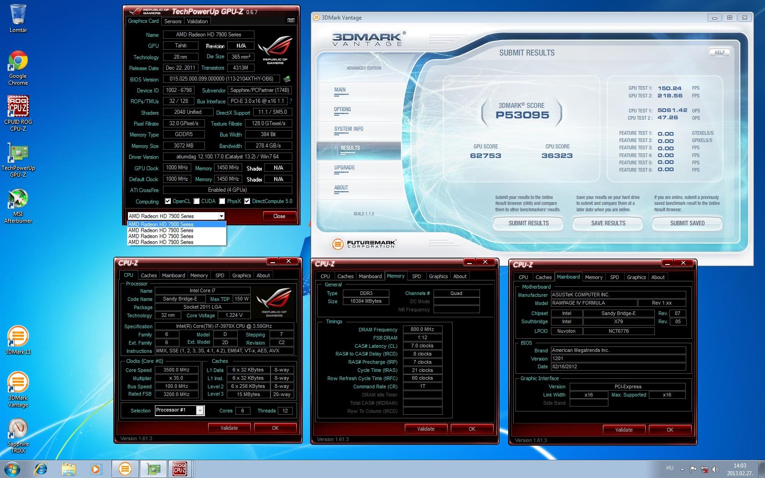Click the network tray icon
This screenshot has height=478, width=765.
coord(704,469)
